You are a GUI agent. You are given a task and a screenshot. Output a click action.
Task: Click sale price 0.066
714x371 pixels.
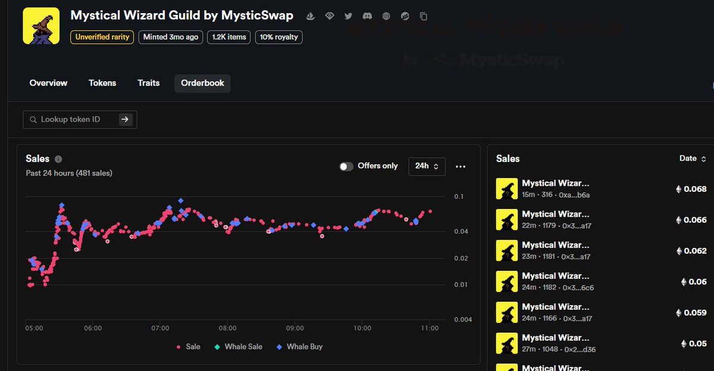[691, 220]
